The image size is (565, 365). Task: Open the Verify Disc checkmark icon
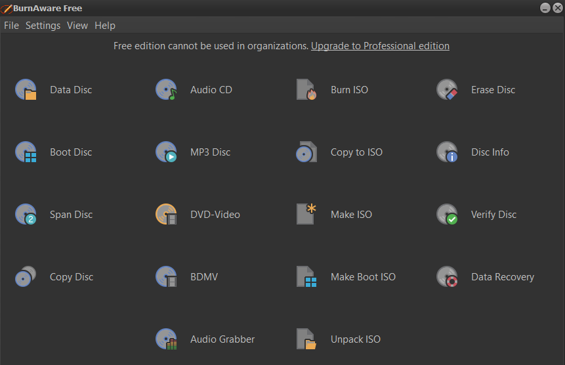tap(447, 214)
